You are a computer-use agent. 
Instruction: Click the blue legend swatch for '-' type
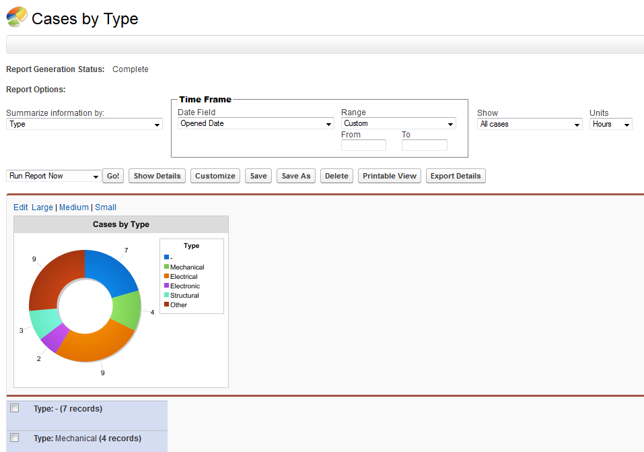(166, 257)
